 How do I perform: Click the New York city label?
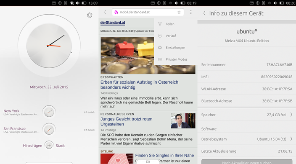tap(11, 110)
